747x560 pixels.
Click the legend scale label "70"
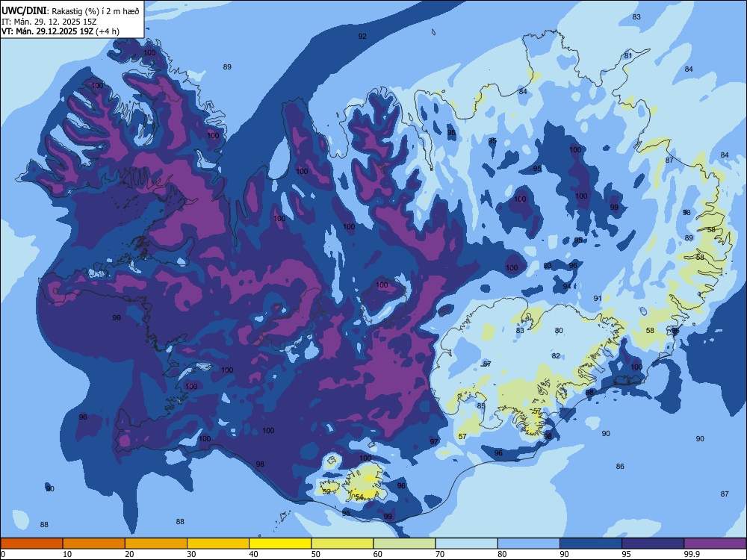coord(440,554)
